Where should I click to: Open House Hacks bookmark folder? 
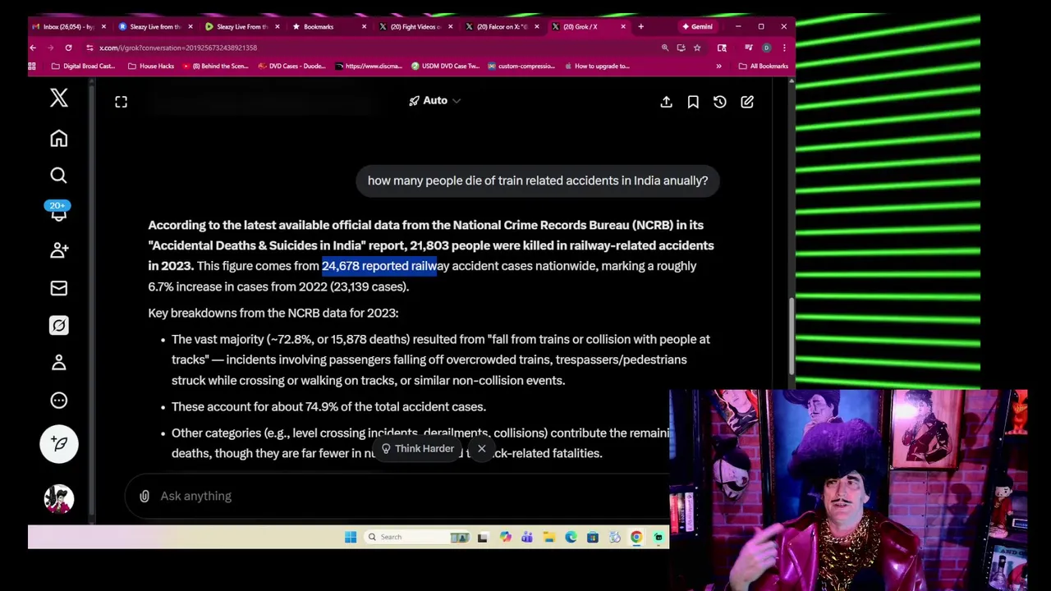coord(150,66)
